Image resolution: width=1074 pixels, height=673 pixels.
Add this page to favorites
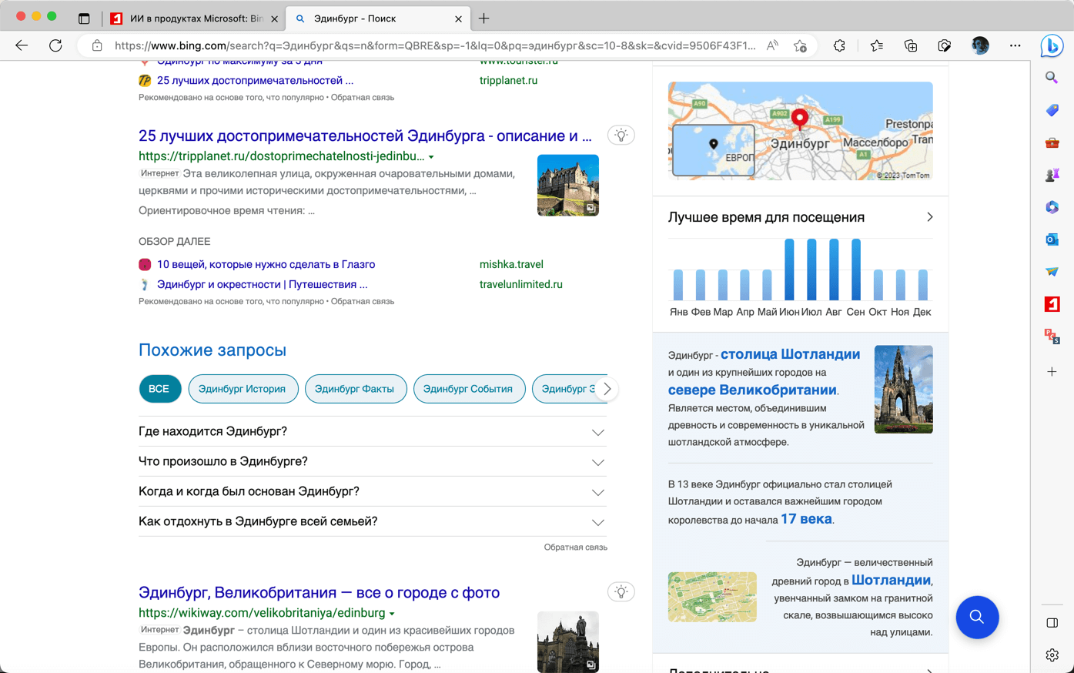click(x=800, y=45)
